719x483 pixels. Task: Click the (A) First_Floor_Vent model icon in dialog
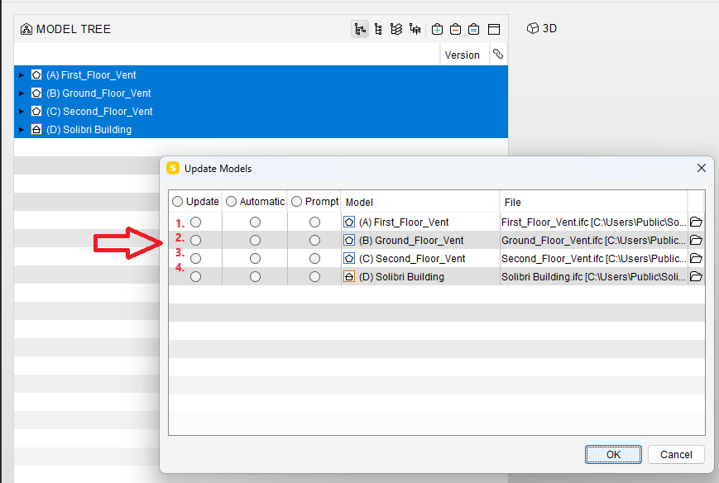pos(349,222)
